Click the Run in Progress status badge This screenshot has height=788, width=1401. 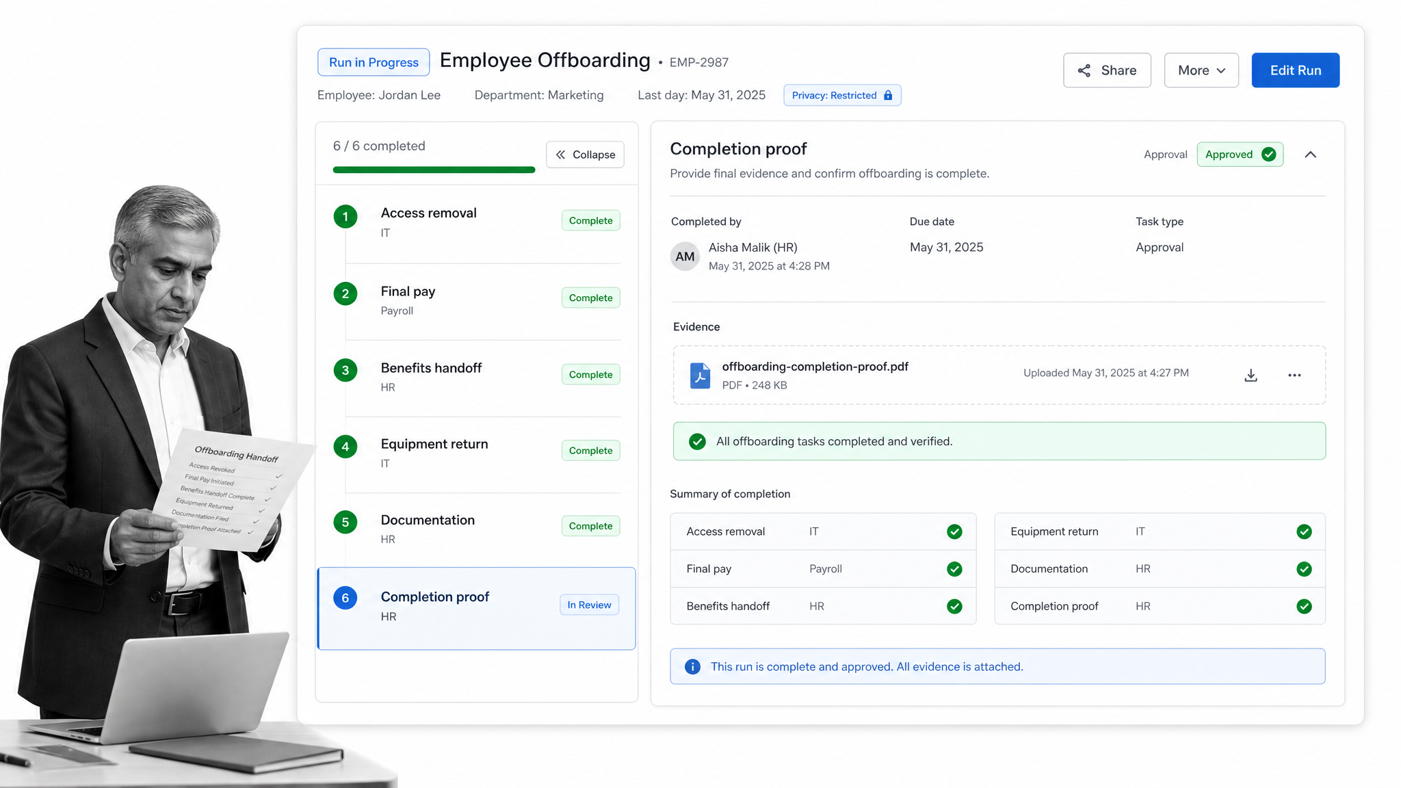374,62
